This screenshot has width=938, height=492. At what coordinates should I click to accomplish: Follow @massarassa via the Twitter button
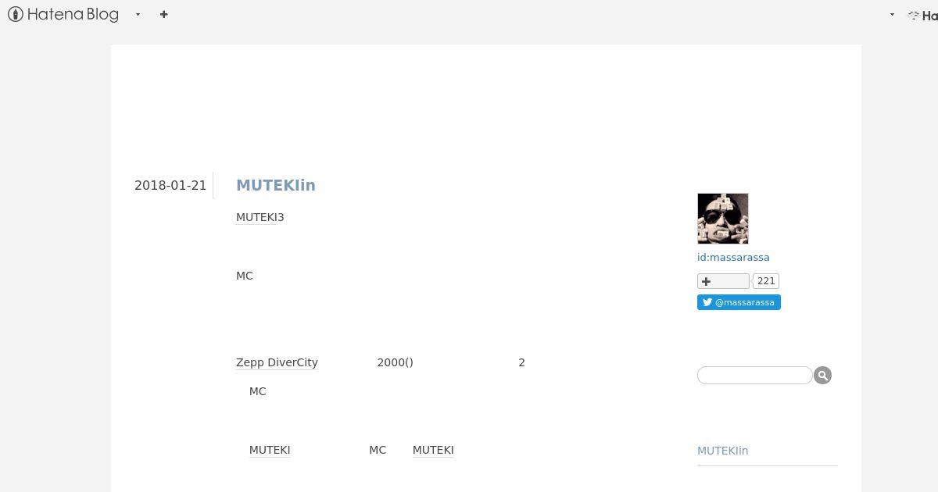click(739, 302)
